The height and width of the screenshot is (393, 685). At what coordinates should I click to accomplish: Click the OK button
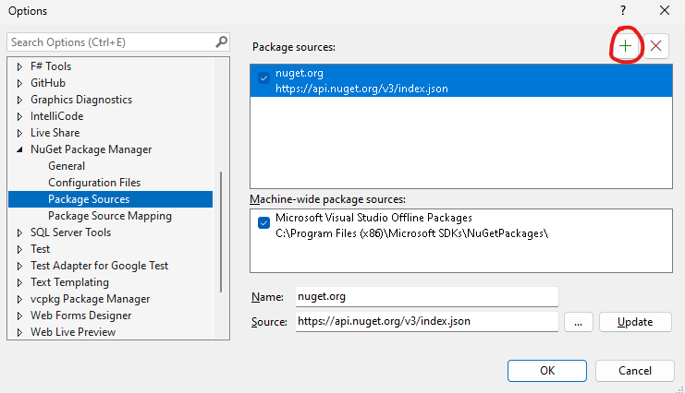[x=546, y=370]
